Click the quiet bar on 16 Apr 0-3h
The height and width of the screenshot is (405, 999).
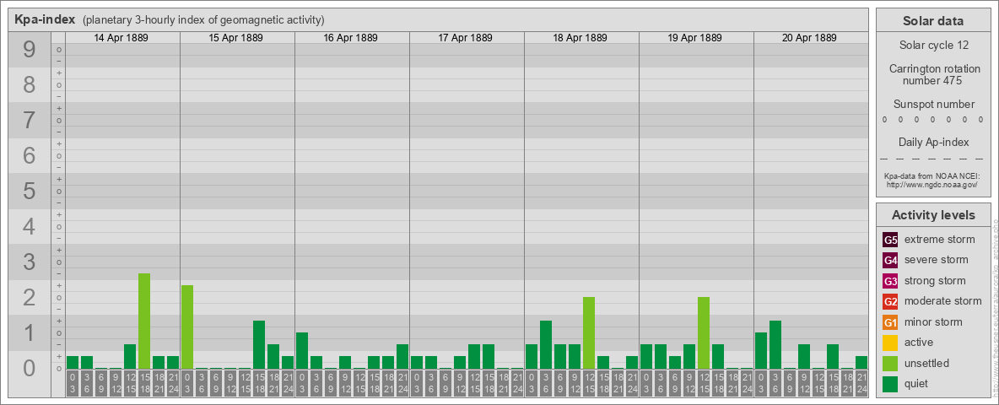[x=302, y=350]
